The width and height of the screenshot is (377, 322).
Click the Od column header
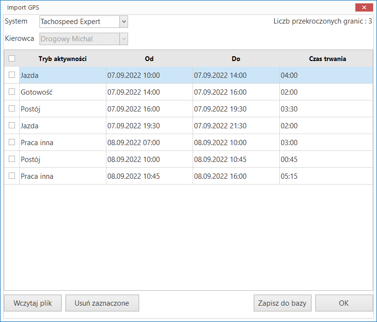point(149,59)
